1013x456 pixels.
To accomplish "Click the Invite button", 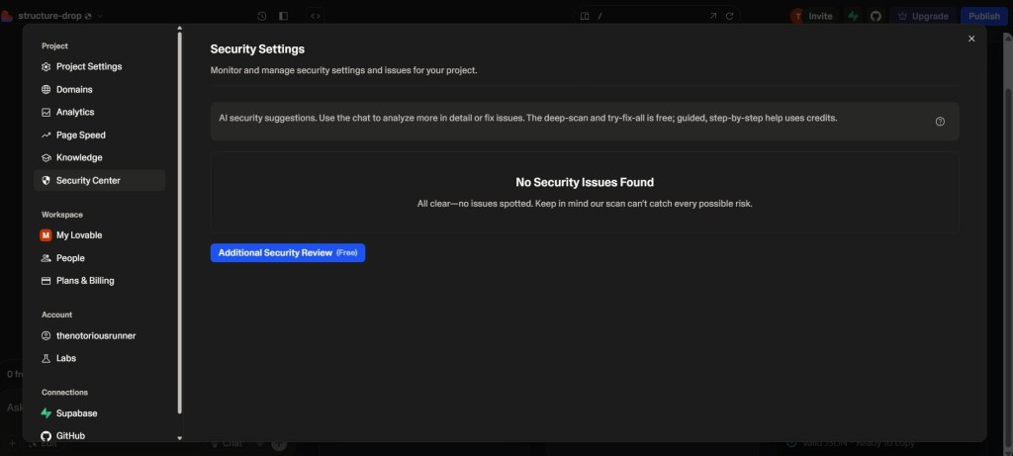I will point(813,16).
